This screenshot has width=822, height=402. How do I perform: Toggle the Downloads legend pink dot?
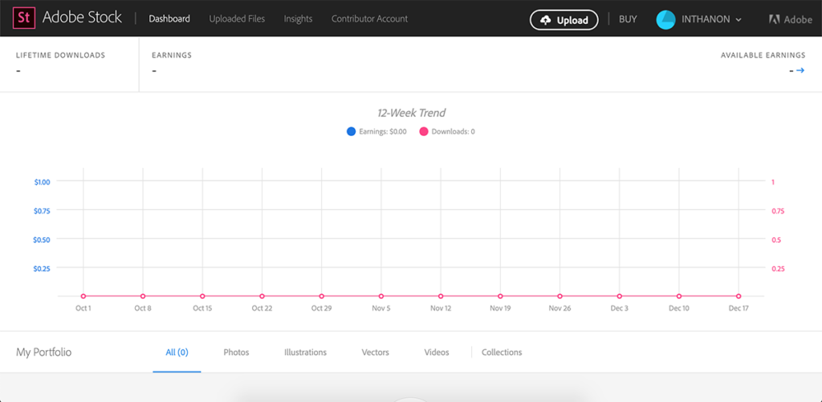[x=424, y=131]
